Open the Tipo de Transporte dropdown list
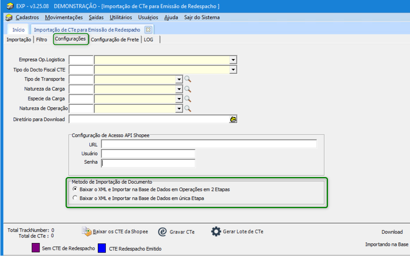This screenshot has width=410, height=256. [179, 79]
